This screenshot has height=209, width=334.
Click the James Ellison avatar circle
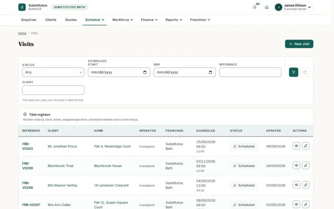coord(278,7)
